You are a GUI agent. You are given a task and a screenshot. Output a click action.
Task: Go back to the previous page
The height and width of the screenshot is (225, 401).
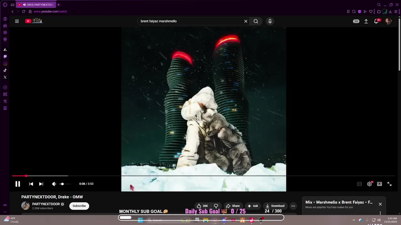coord(13,12)
